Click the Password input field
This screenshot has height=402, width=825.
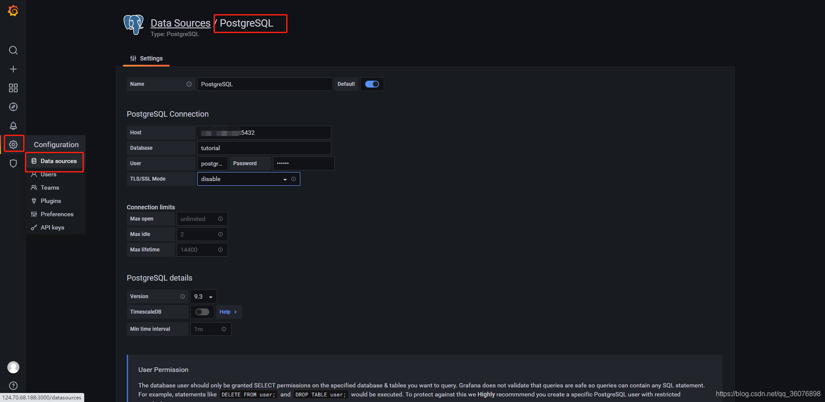[x=303, y=163]
